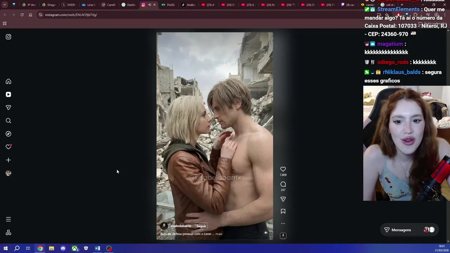Reload the page in Chrome
450x253 pixels.
[22, 15]
